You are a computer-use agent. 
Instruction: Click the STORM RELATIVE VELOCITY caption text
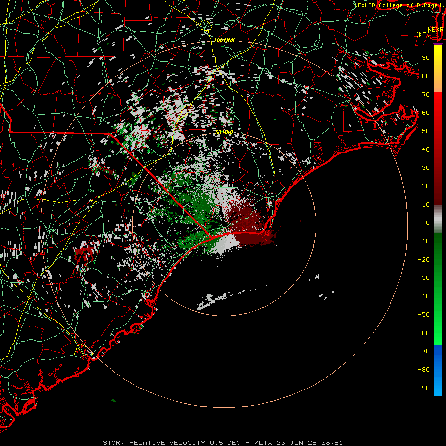click(154, 443)
